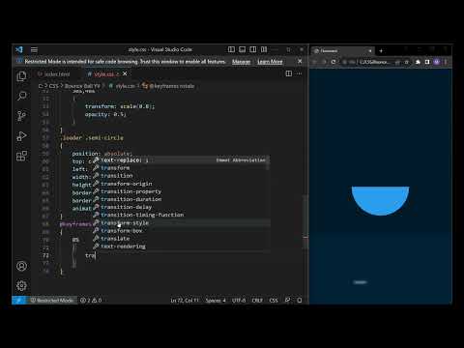
Task: Open the browser profile avatar
Action: [x=437, y=62]
